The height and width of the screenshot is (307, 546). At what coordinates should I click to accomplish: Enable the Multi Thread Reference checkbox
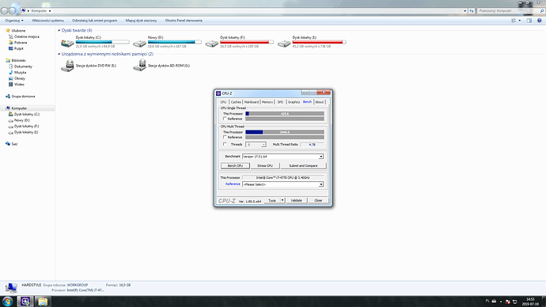pyautogui.click(x=225, y=137)
